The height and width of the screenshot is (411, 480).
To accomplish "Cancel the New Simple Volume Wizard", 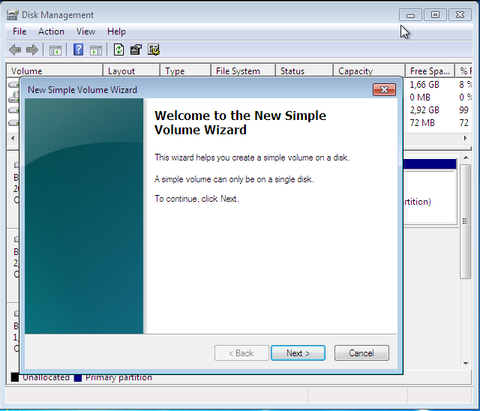I will pos(361,353).
